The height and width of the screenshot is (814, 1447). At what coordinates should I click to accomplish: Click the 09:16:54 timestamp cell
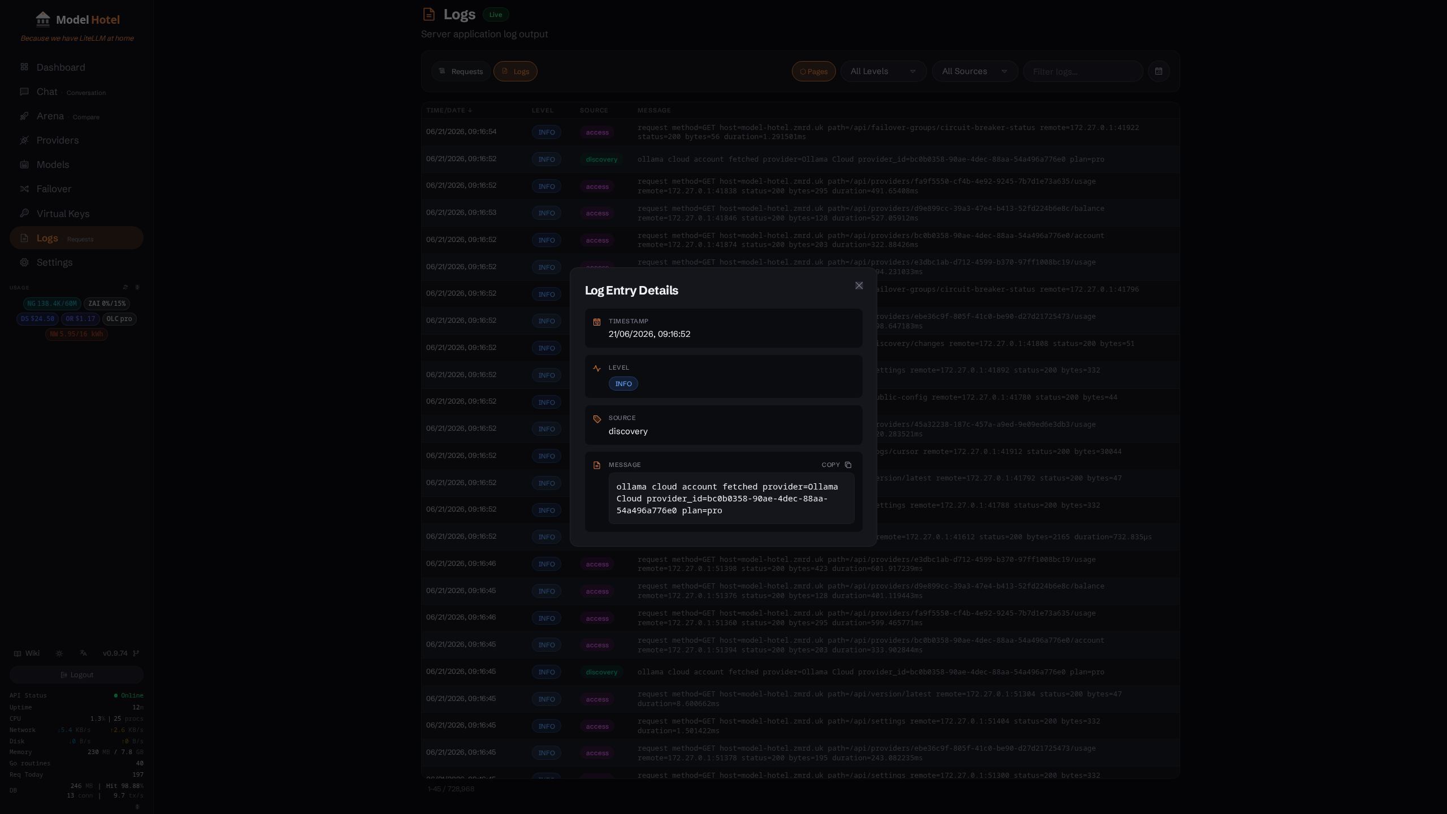coord(461,132)
